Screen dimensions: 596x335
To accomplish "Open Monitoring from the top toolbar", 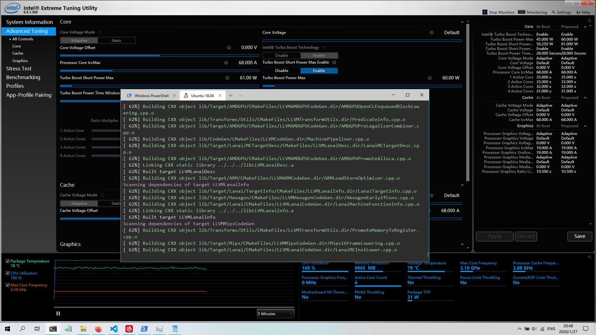I will click(532, 12).
